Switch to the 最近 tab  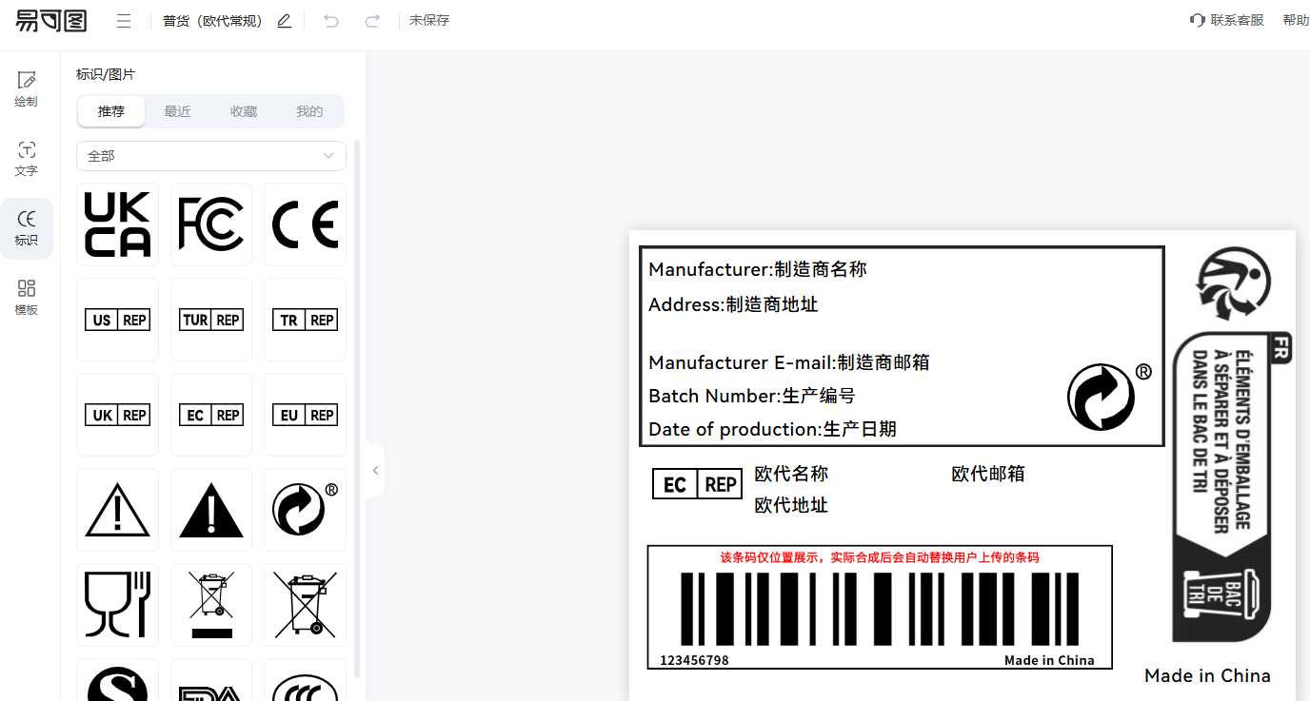point(177,111)
